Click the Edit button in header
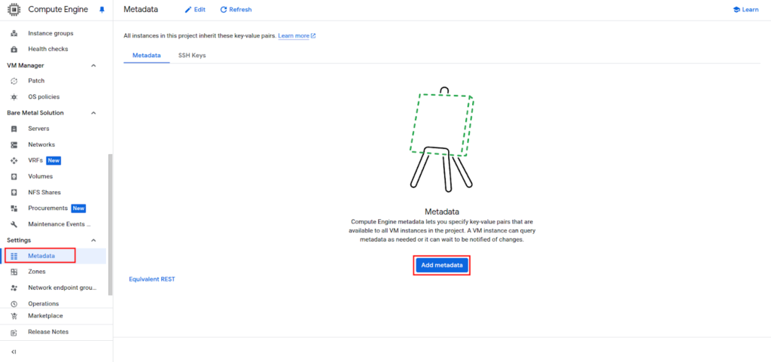This screenshot has height=362, width=771. point(195,10)
